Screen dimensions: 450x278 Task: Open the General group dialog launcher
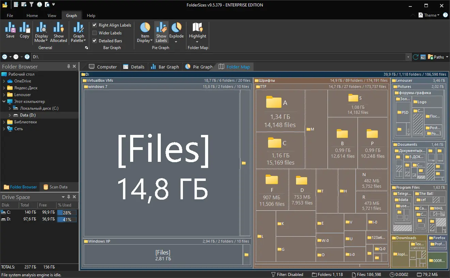(86, 48)
